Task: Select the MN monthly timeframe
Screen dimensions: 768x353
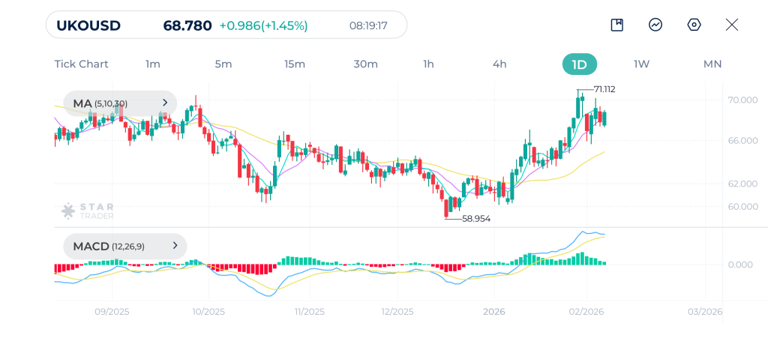Action: [712, 64]
